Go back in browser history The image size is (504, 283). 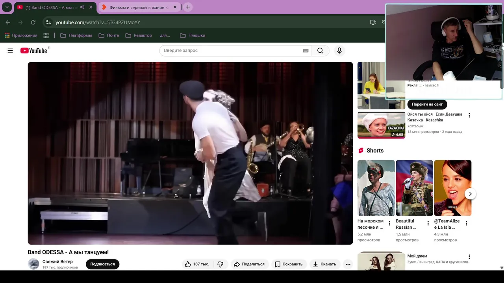pos(8,22)
